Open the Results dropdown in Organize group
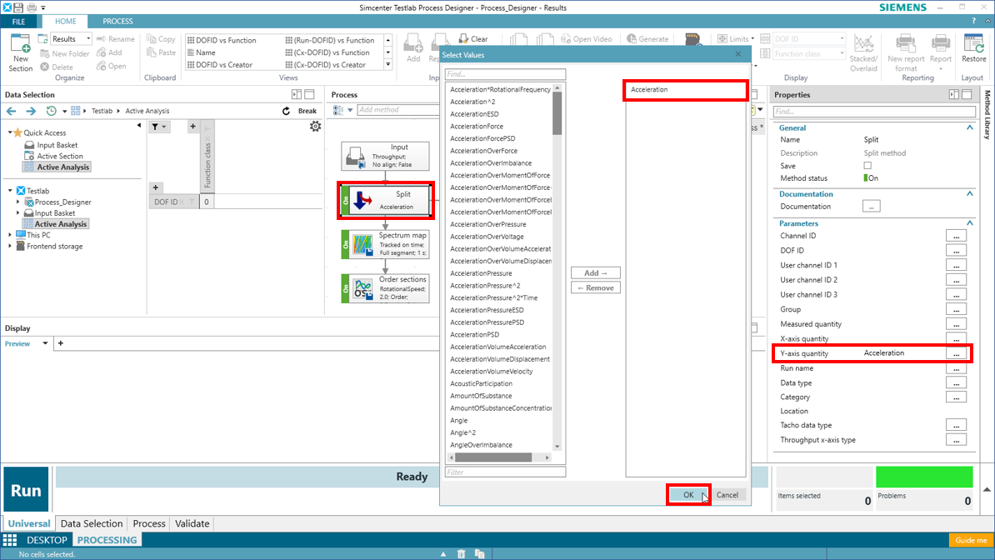This screenshot has height=560, width=995. point(88,39)
